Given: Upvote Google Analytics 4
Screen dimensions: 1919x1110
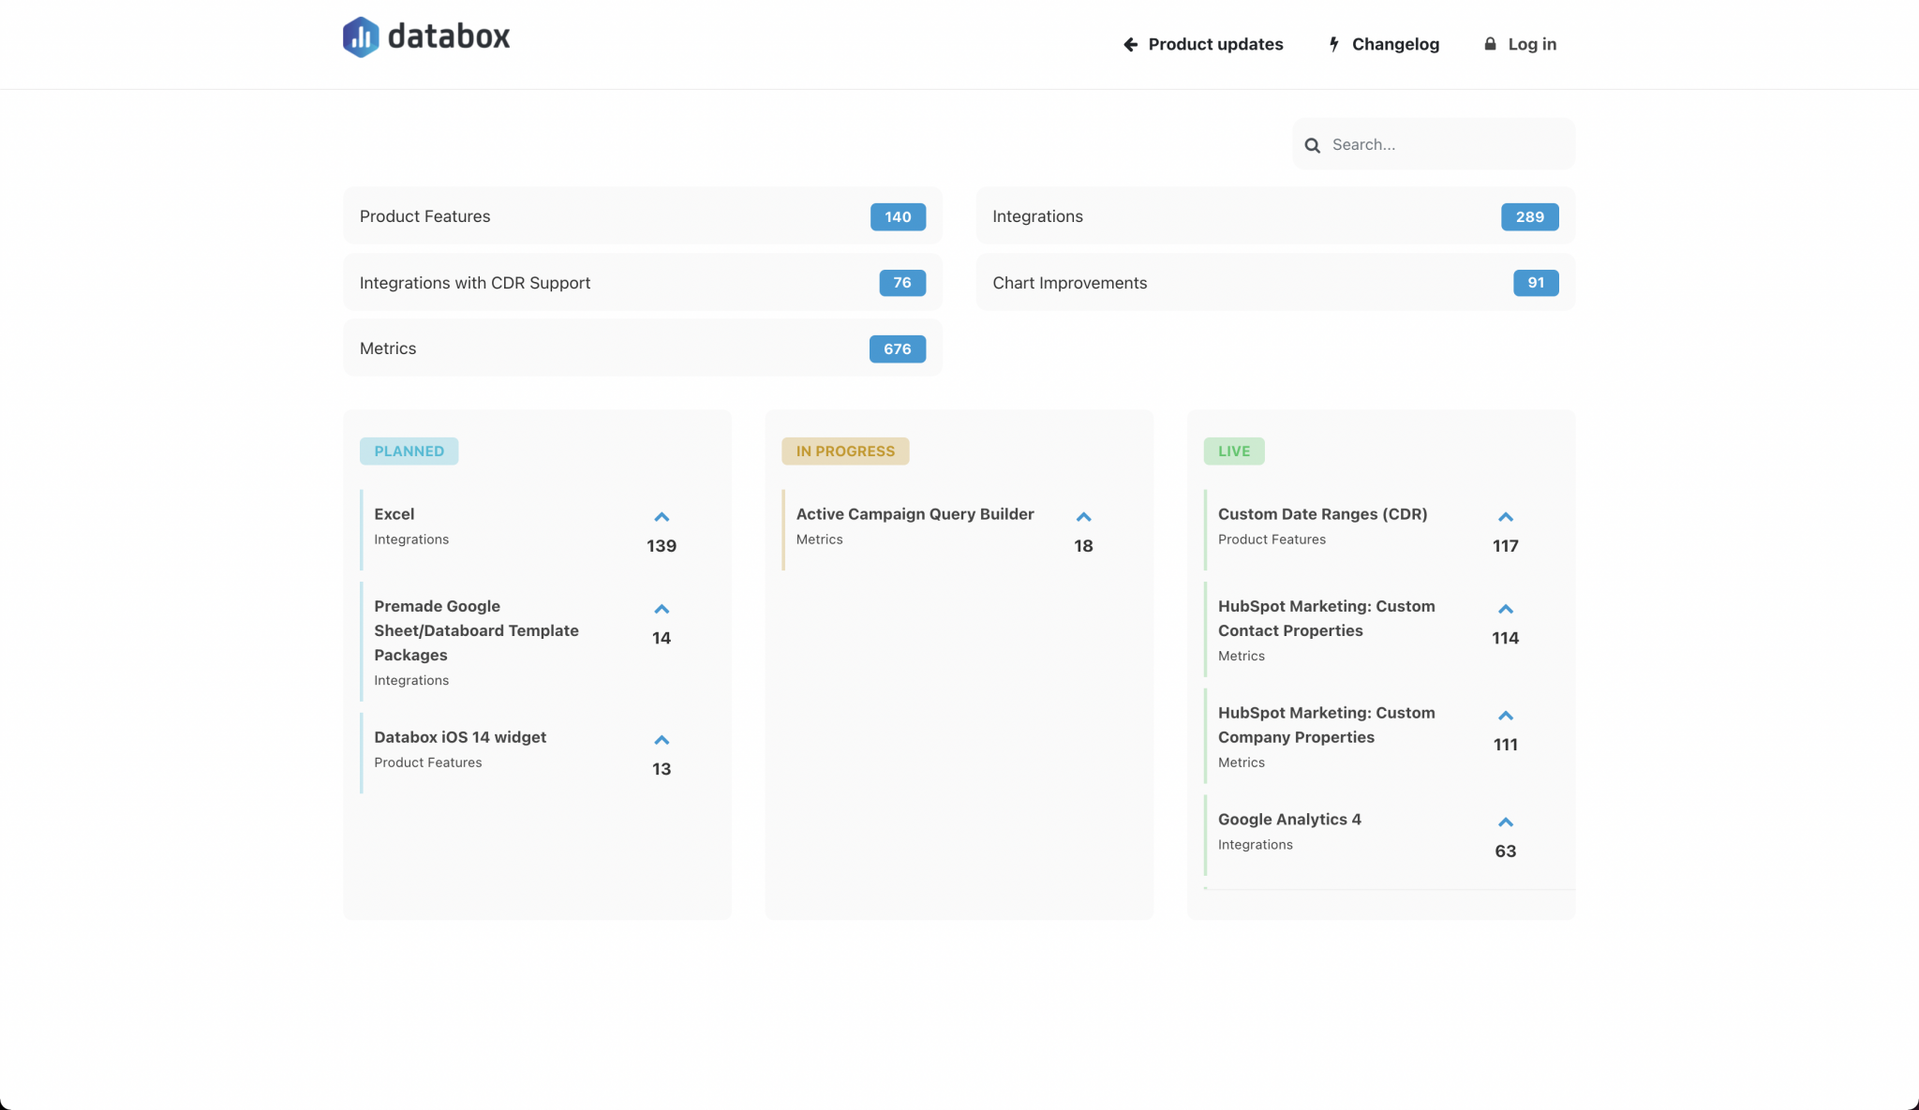Looking at the screenshot, I should (x=1506, y=822).
